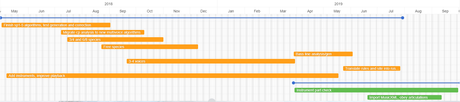Click the 'Free species' orange bar
Image resolution: width=460 pixels, height=102 pixels.
[150, 47]
